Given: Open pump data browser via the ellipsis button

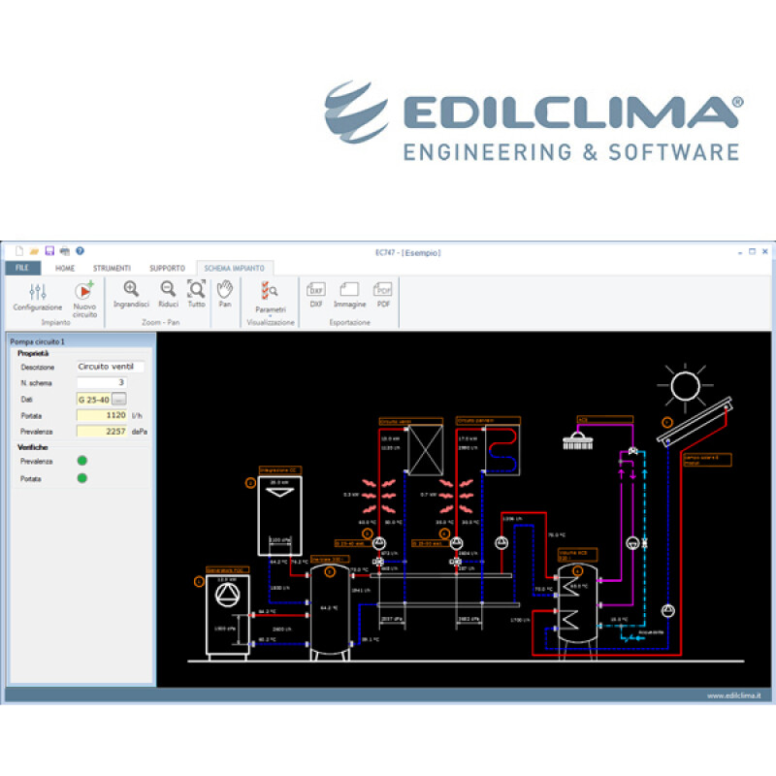Looking at the screenshot, I should (x=119, y=399).
